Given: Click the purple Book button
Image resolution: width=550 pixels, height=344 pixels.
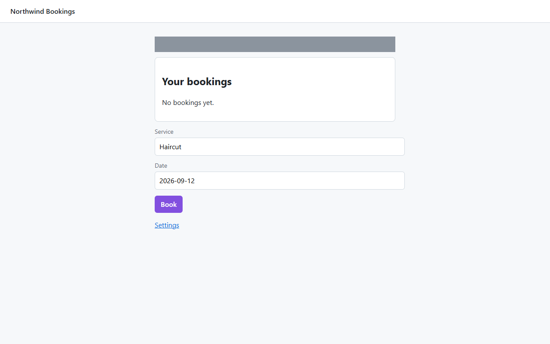Looking at the screenshot, I should 168,204.
